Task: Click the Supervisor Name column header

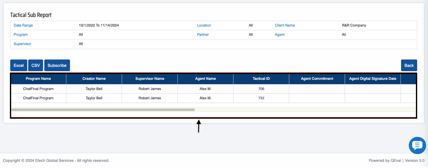Action: point(150,79)
